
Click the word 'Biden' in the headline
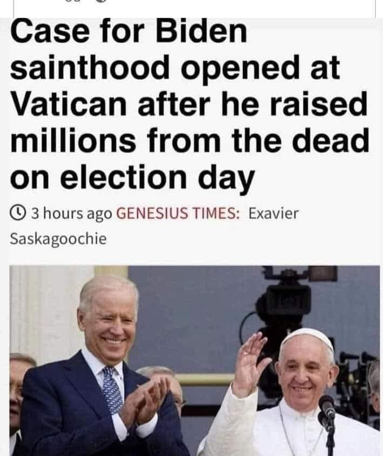[201, 30]
